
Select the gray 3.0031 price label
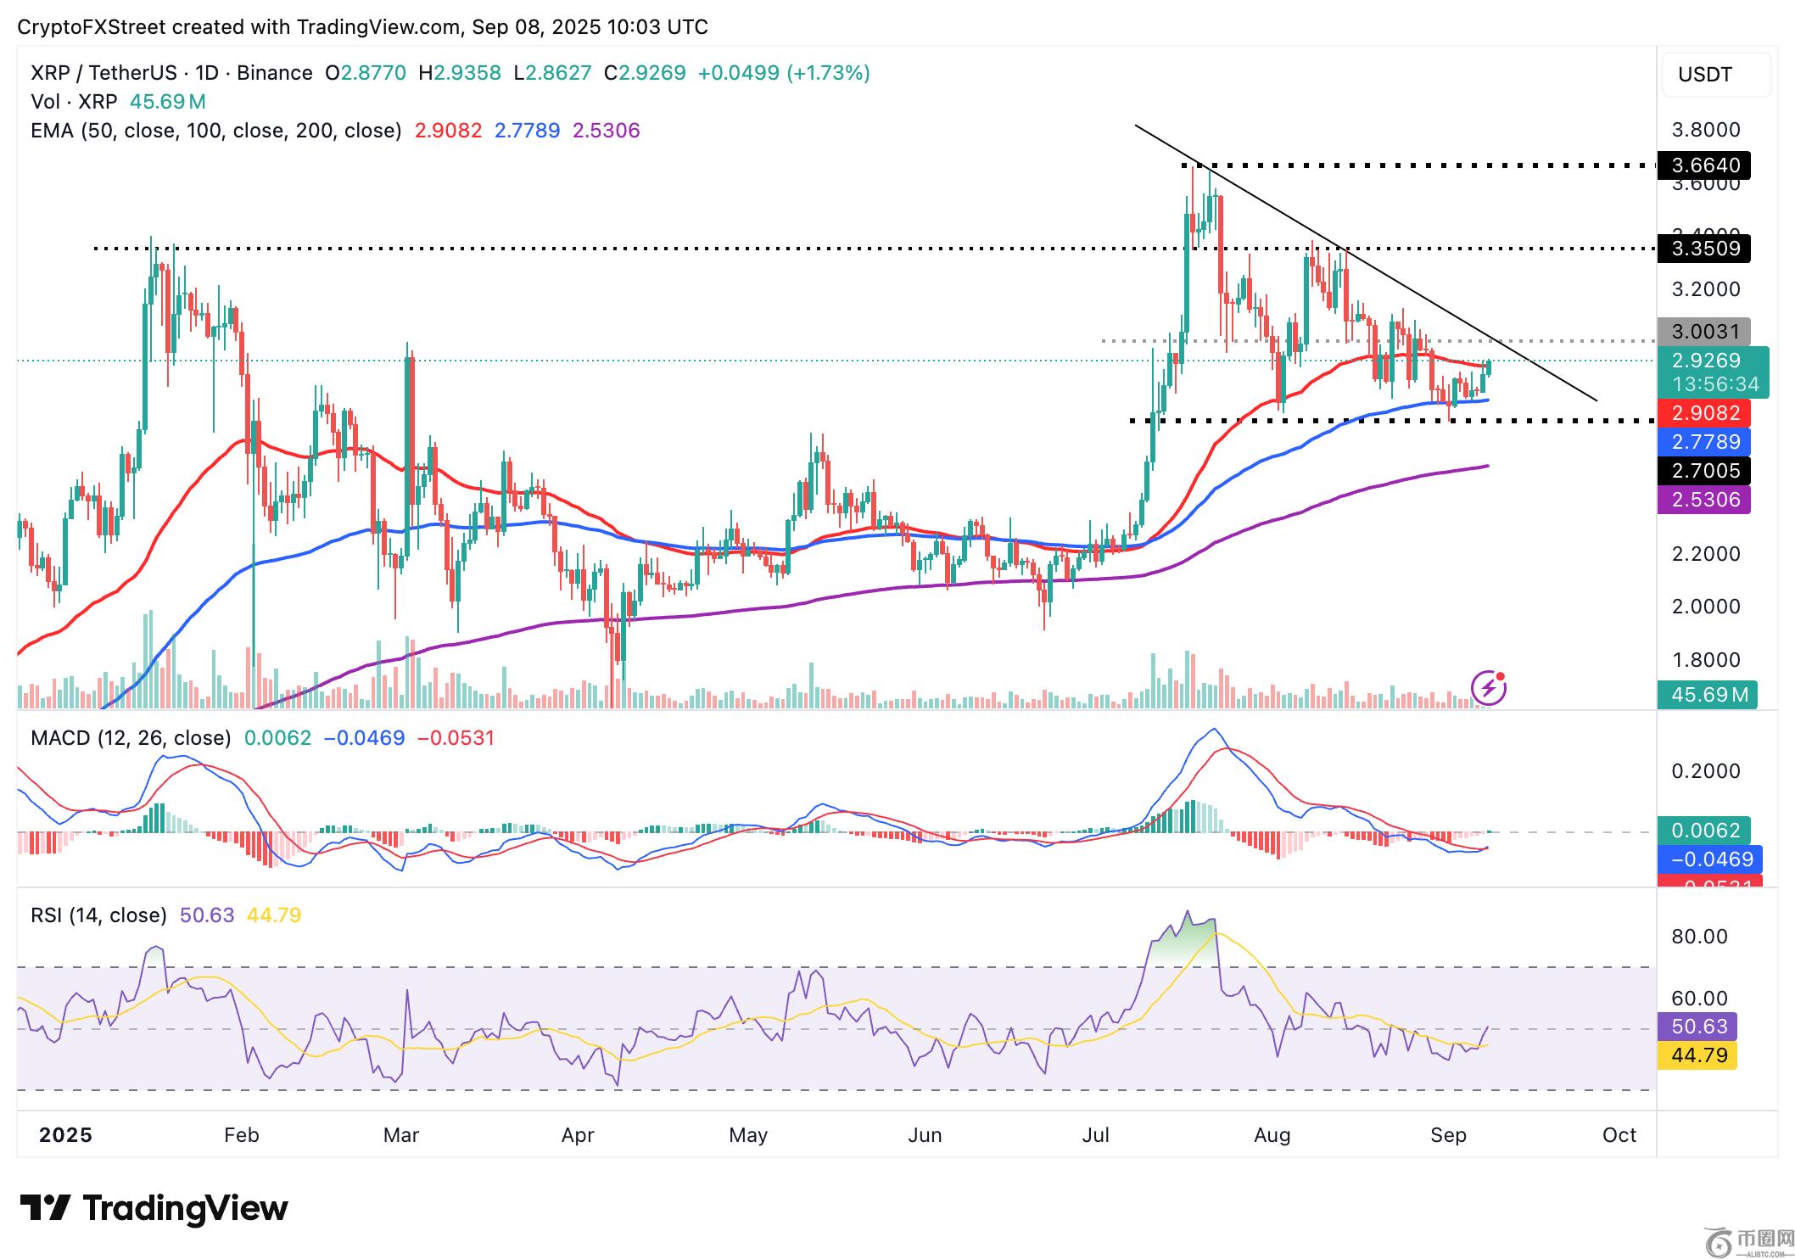[x=1704, y=332]
